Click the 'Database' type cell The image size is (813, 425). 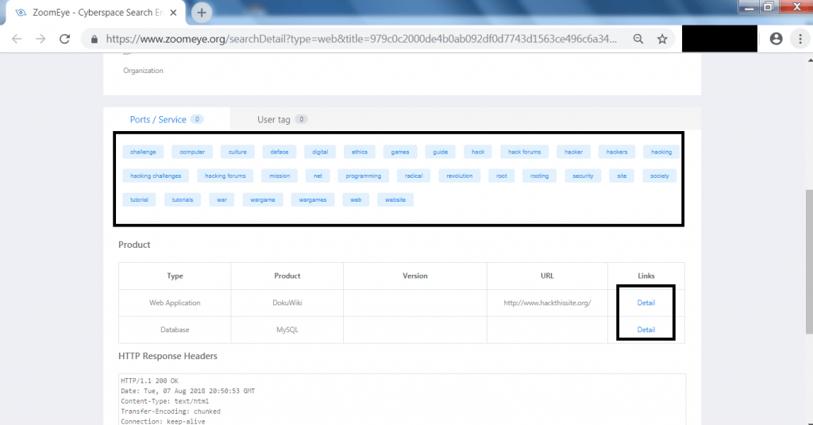click(175, 330)
